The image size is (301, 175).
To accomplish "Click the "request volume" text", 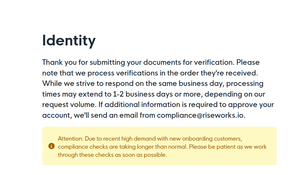I will tap(69, 105).
